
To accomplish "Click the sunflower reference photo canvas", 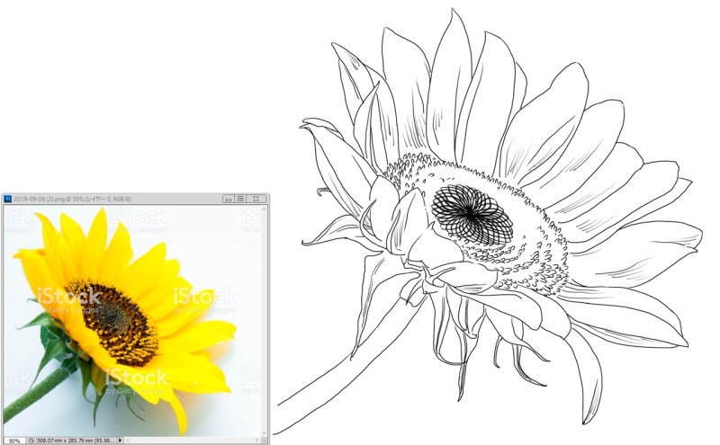I will (x=131, y=321).
